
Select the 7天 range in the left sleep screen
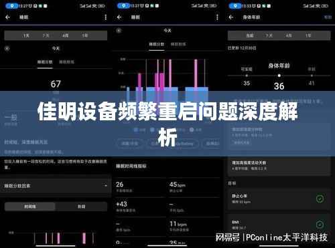(x=46, y=35)
